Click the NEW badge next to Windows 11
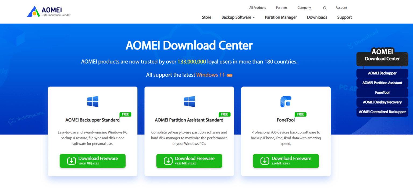The height and width of the screenshot is (193, 413). (x=229, y=75)
